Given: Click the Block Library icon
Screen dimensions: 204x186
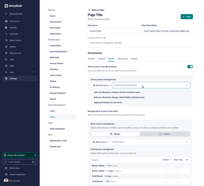Looking at the screenshot, I should coord(6,40).
